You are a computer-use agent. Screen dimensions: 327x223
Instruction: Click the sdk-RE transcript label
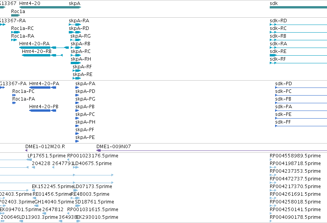coord(278,51)
